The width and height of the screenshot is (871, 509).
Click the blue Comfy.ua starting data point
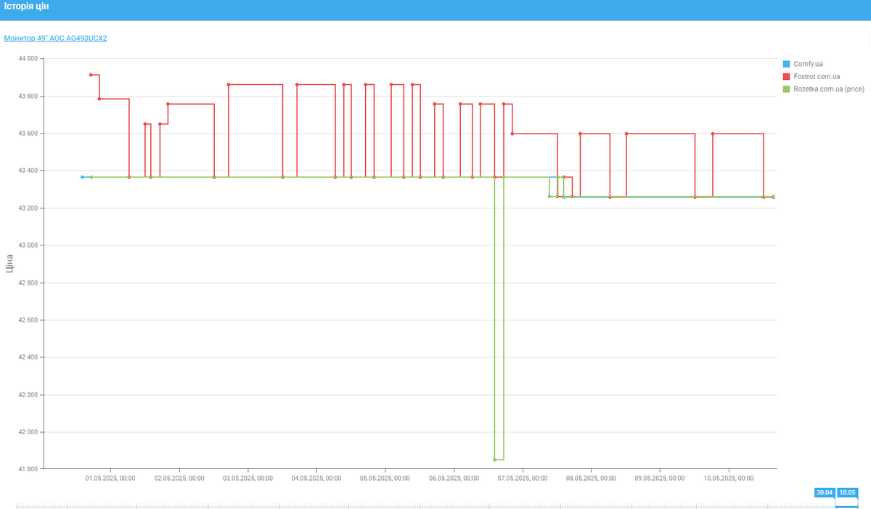click(x=82, y=177)
